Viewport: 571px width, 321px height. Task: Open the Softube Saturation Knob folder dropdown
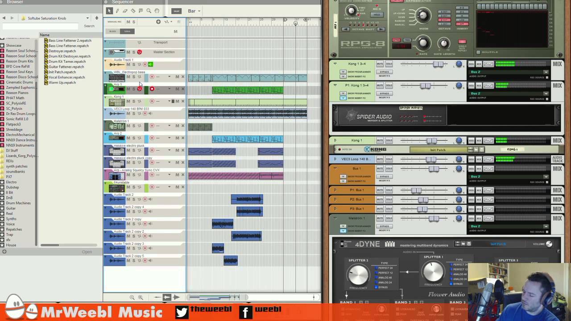tap(87, 18)
